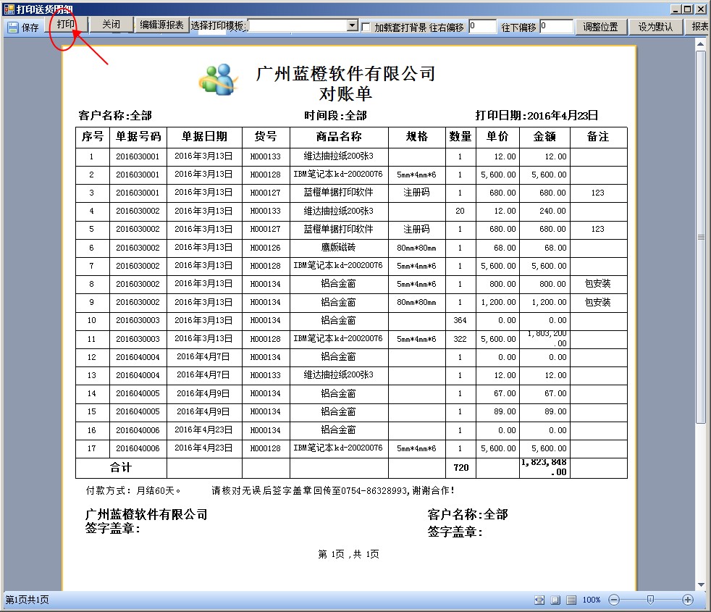Click unit price 89.00 in row 15

point(505,412)
